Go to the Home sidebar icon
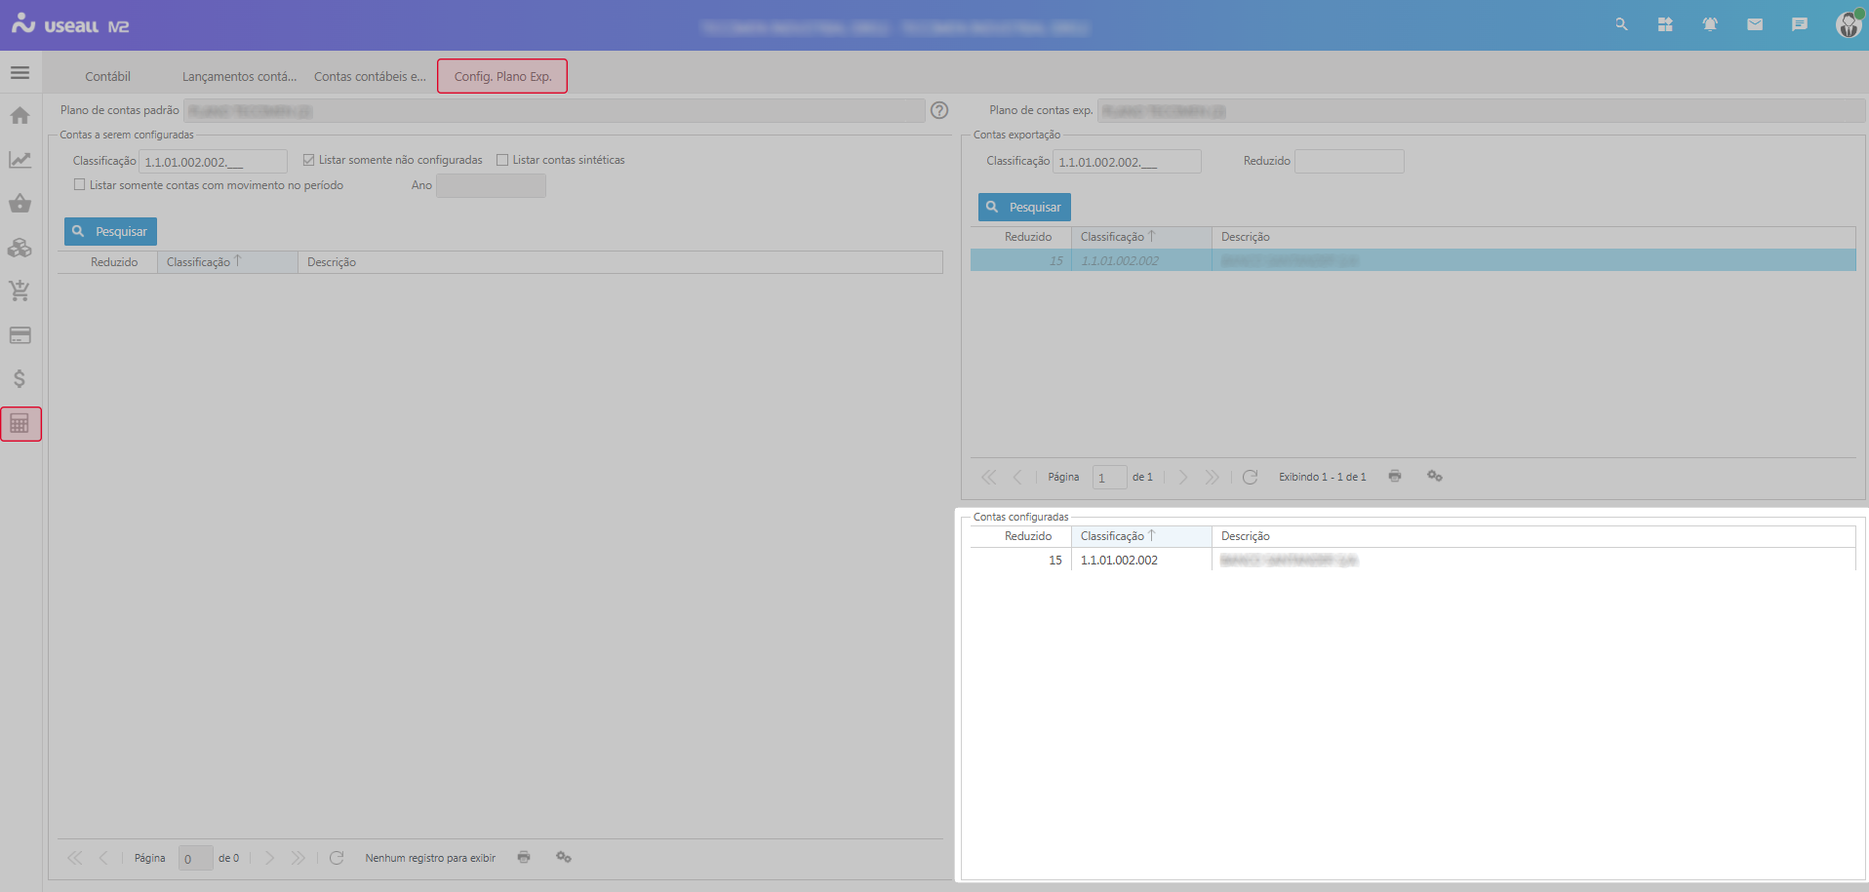 click(20, 116)
